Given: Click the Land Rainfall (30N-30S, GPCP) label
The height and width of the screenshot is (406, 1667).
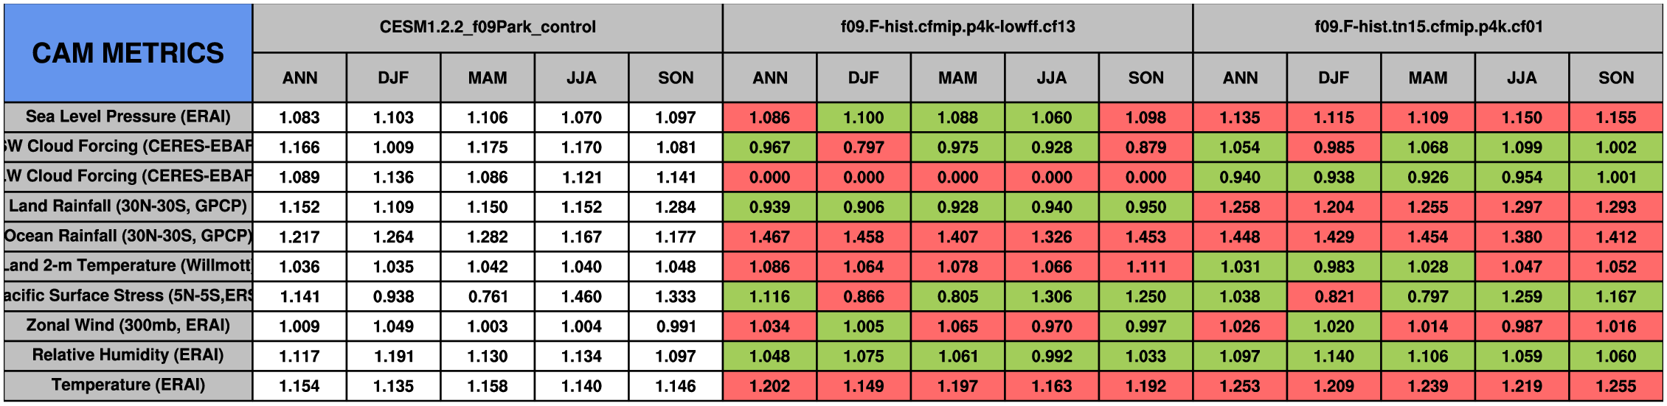Looking at the screenshot, I should [x=128, y=206].
